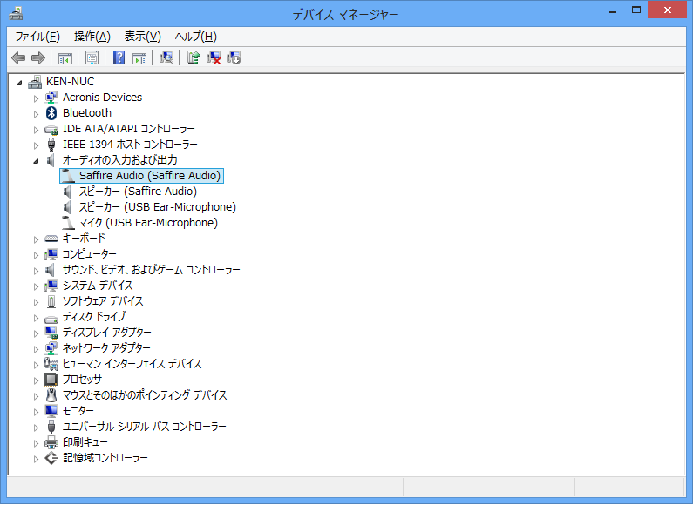Click the IEEE 1394 host controller icon
Screen dimensions: 693x505
point(51,145)
